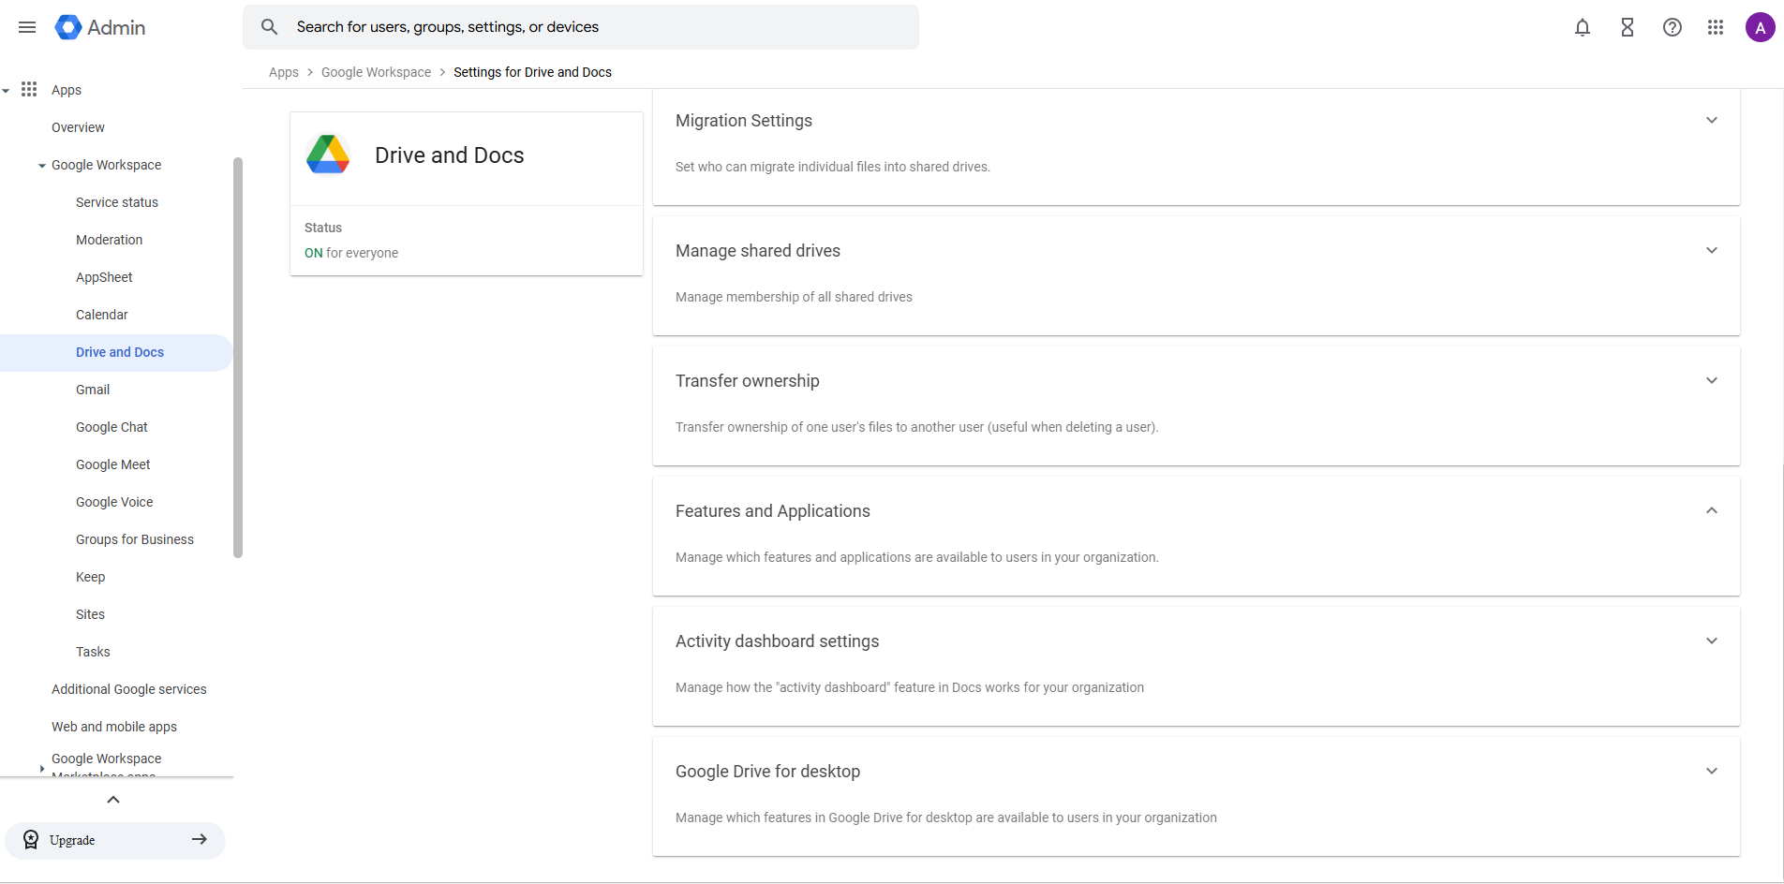1784x884 pixels.
Task: Click the search magnifier icon
Action: click(x=270, y=27)
